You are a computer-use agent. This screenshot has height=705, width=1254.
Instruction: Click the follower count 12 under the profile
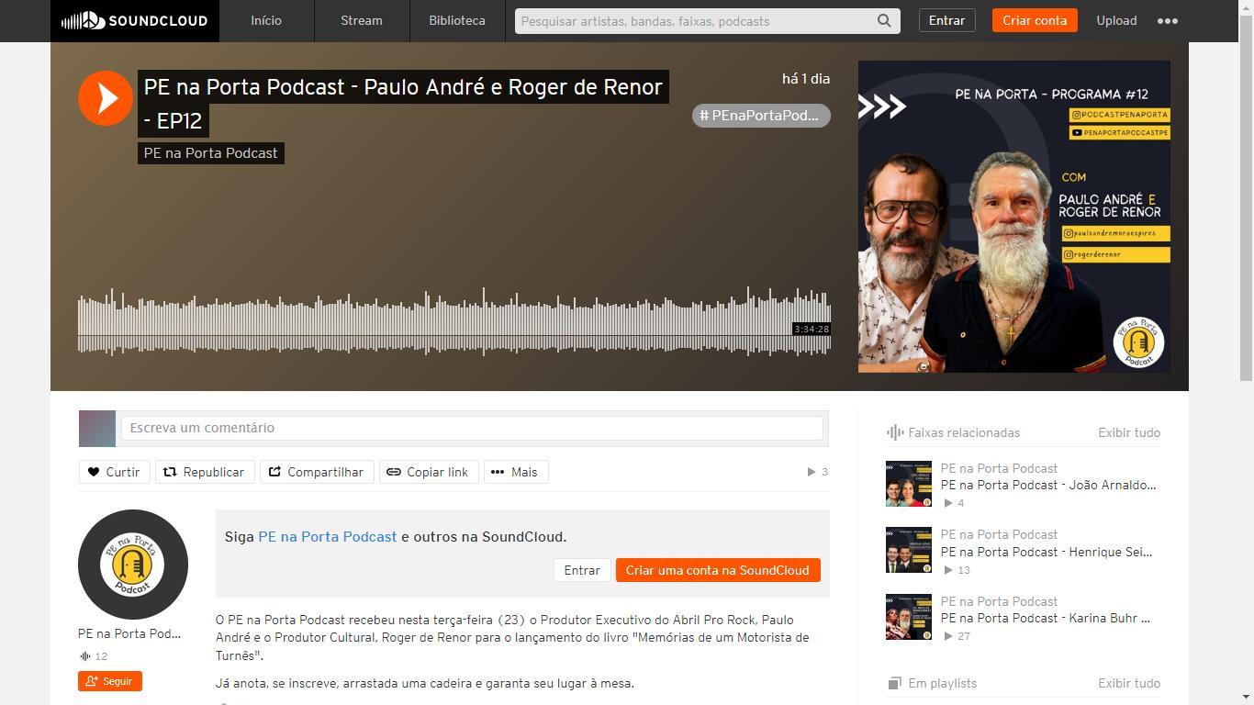pyautogui.click(x=94, y=656)
